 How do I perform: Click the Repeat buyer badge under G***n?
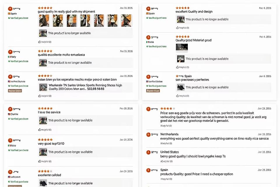15,91
